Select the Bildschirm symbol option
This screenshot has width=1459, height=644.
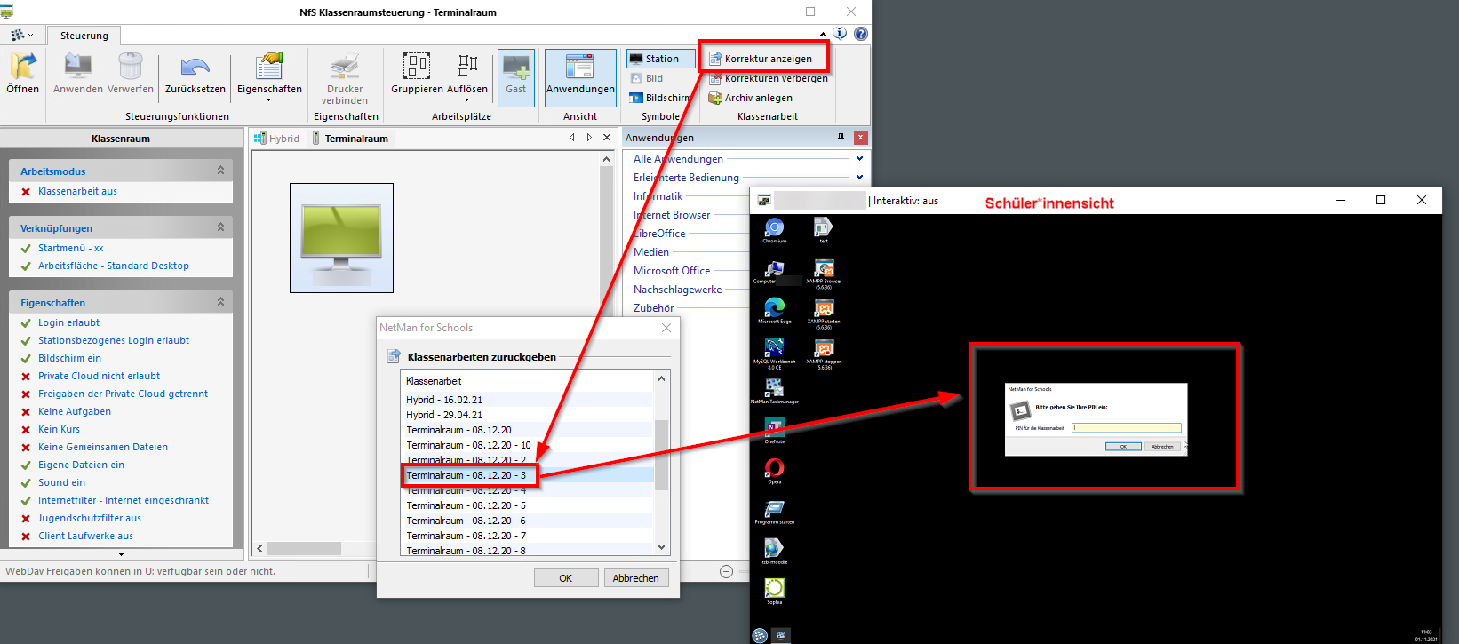click(659, 98)
